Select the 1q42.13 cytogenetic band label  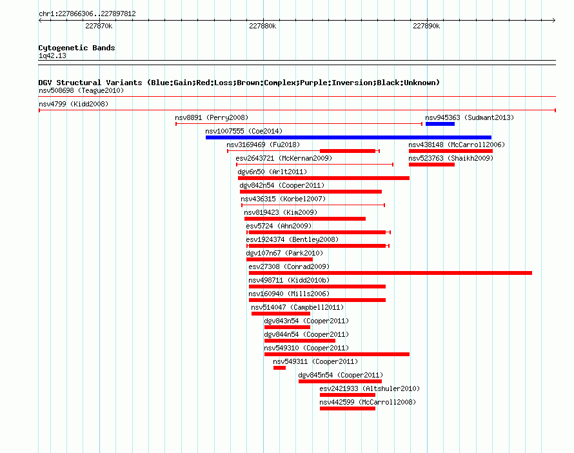(x=52, y=56)
